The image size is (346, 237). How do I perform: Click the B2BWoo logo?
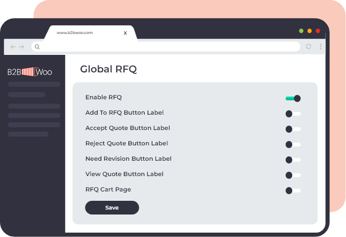click(30, 72)
